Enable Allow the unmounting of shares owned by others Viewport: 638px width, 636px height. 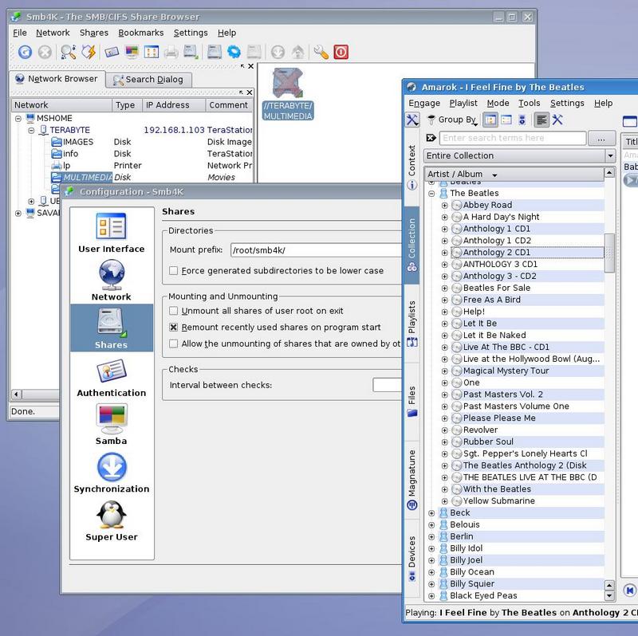coord(173,344)
